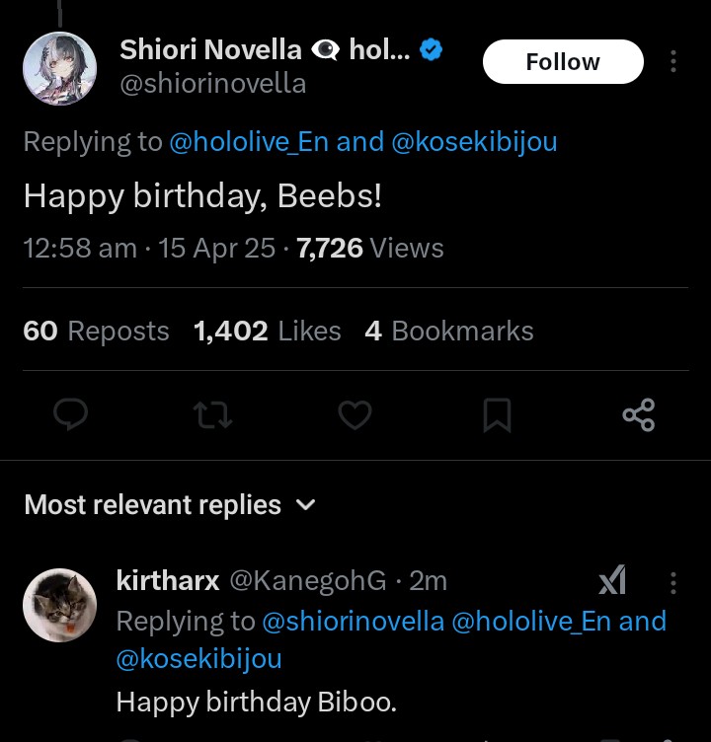Viewport: 711px width, 742px height.
Task: Like the tweet with heart icon
Action: tap(355, 415)
